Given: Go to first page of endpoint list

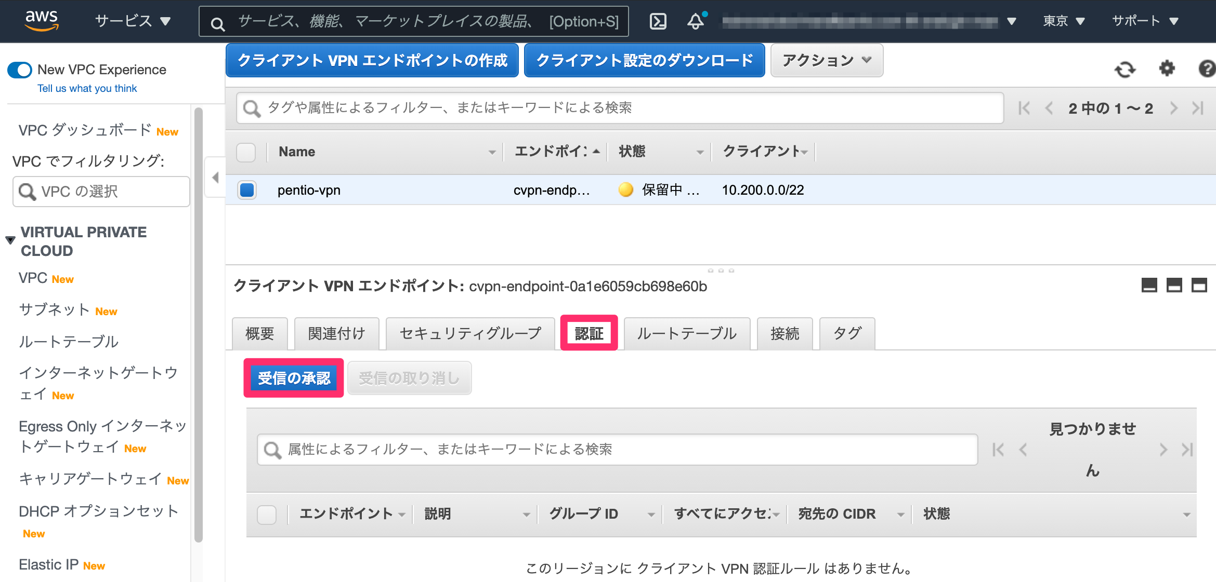Looking at the screenshot, I should click(1024, 108).
